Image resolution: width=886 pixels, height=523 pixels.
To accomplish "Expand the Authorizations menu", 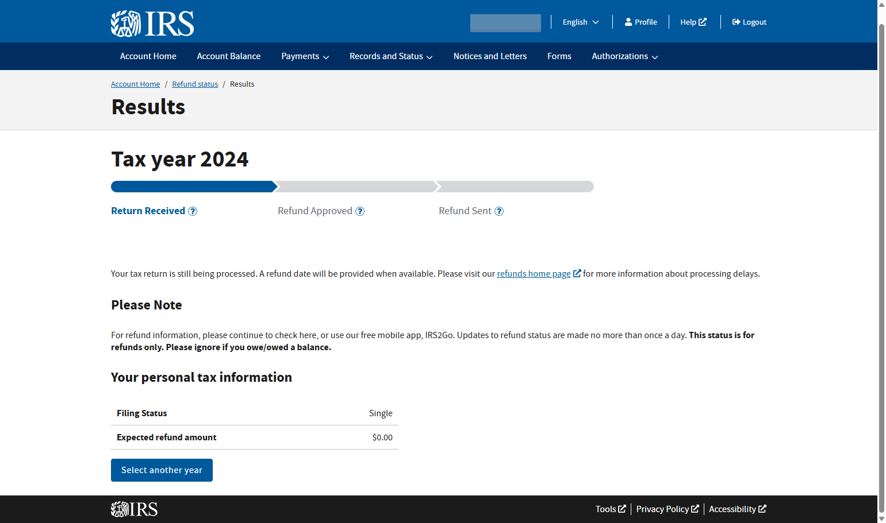I will coord(625,56).
